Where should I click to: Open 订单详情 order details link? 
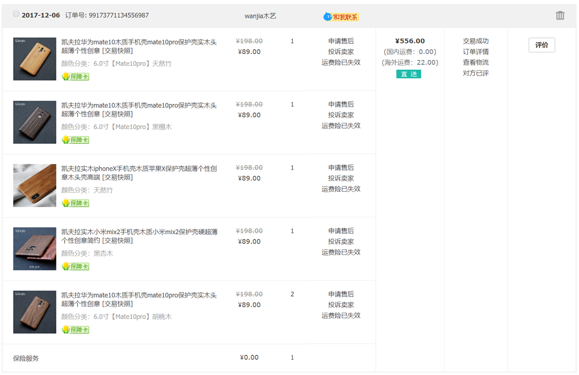(476, 52)
